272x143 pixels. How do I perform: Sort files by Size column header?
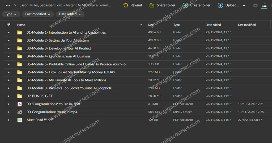click(151, 25)
